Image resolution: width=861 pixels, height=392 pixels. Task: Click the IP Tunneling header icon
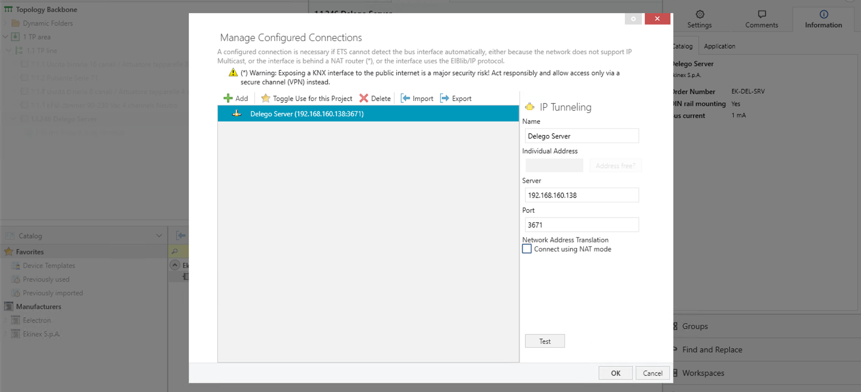pyautogui.click(x=530, y=107)
